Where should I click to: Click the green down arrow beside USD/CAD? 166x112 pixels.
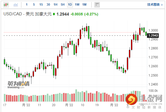pos(54,15)
